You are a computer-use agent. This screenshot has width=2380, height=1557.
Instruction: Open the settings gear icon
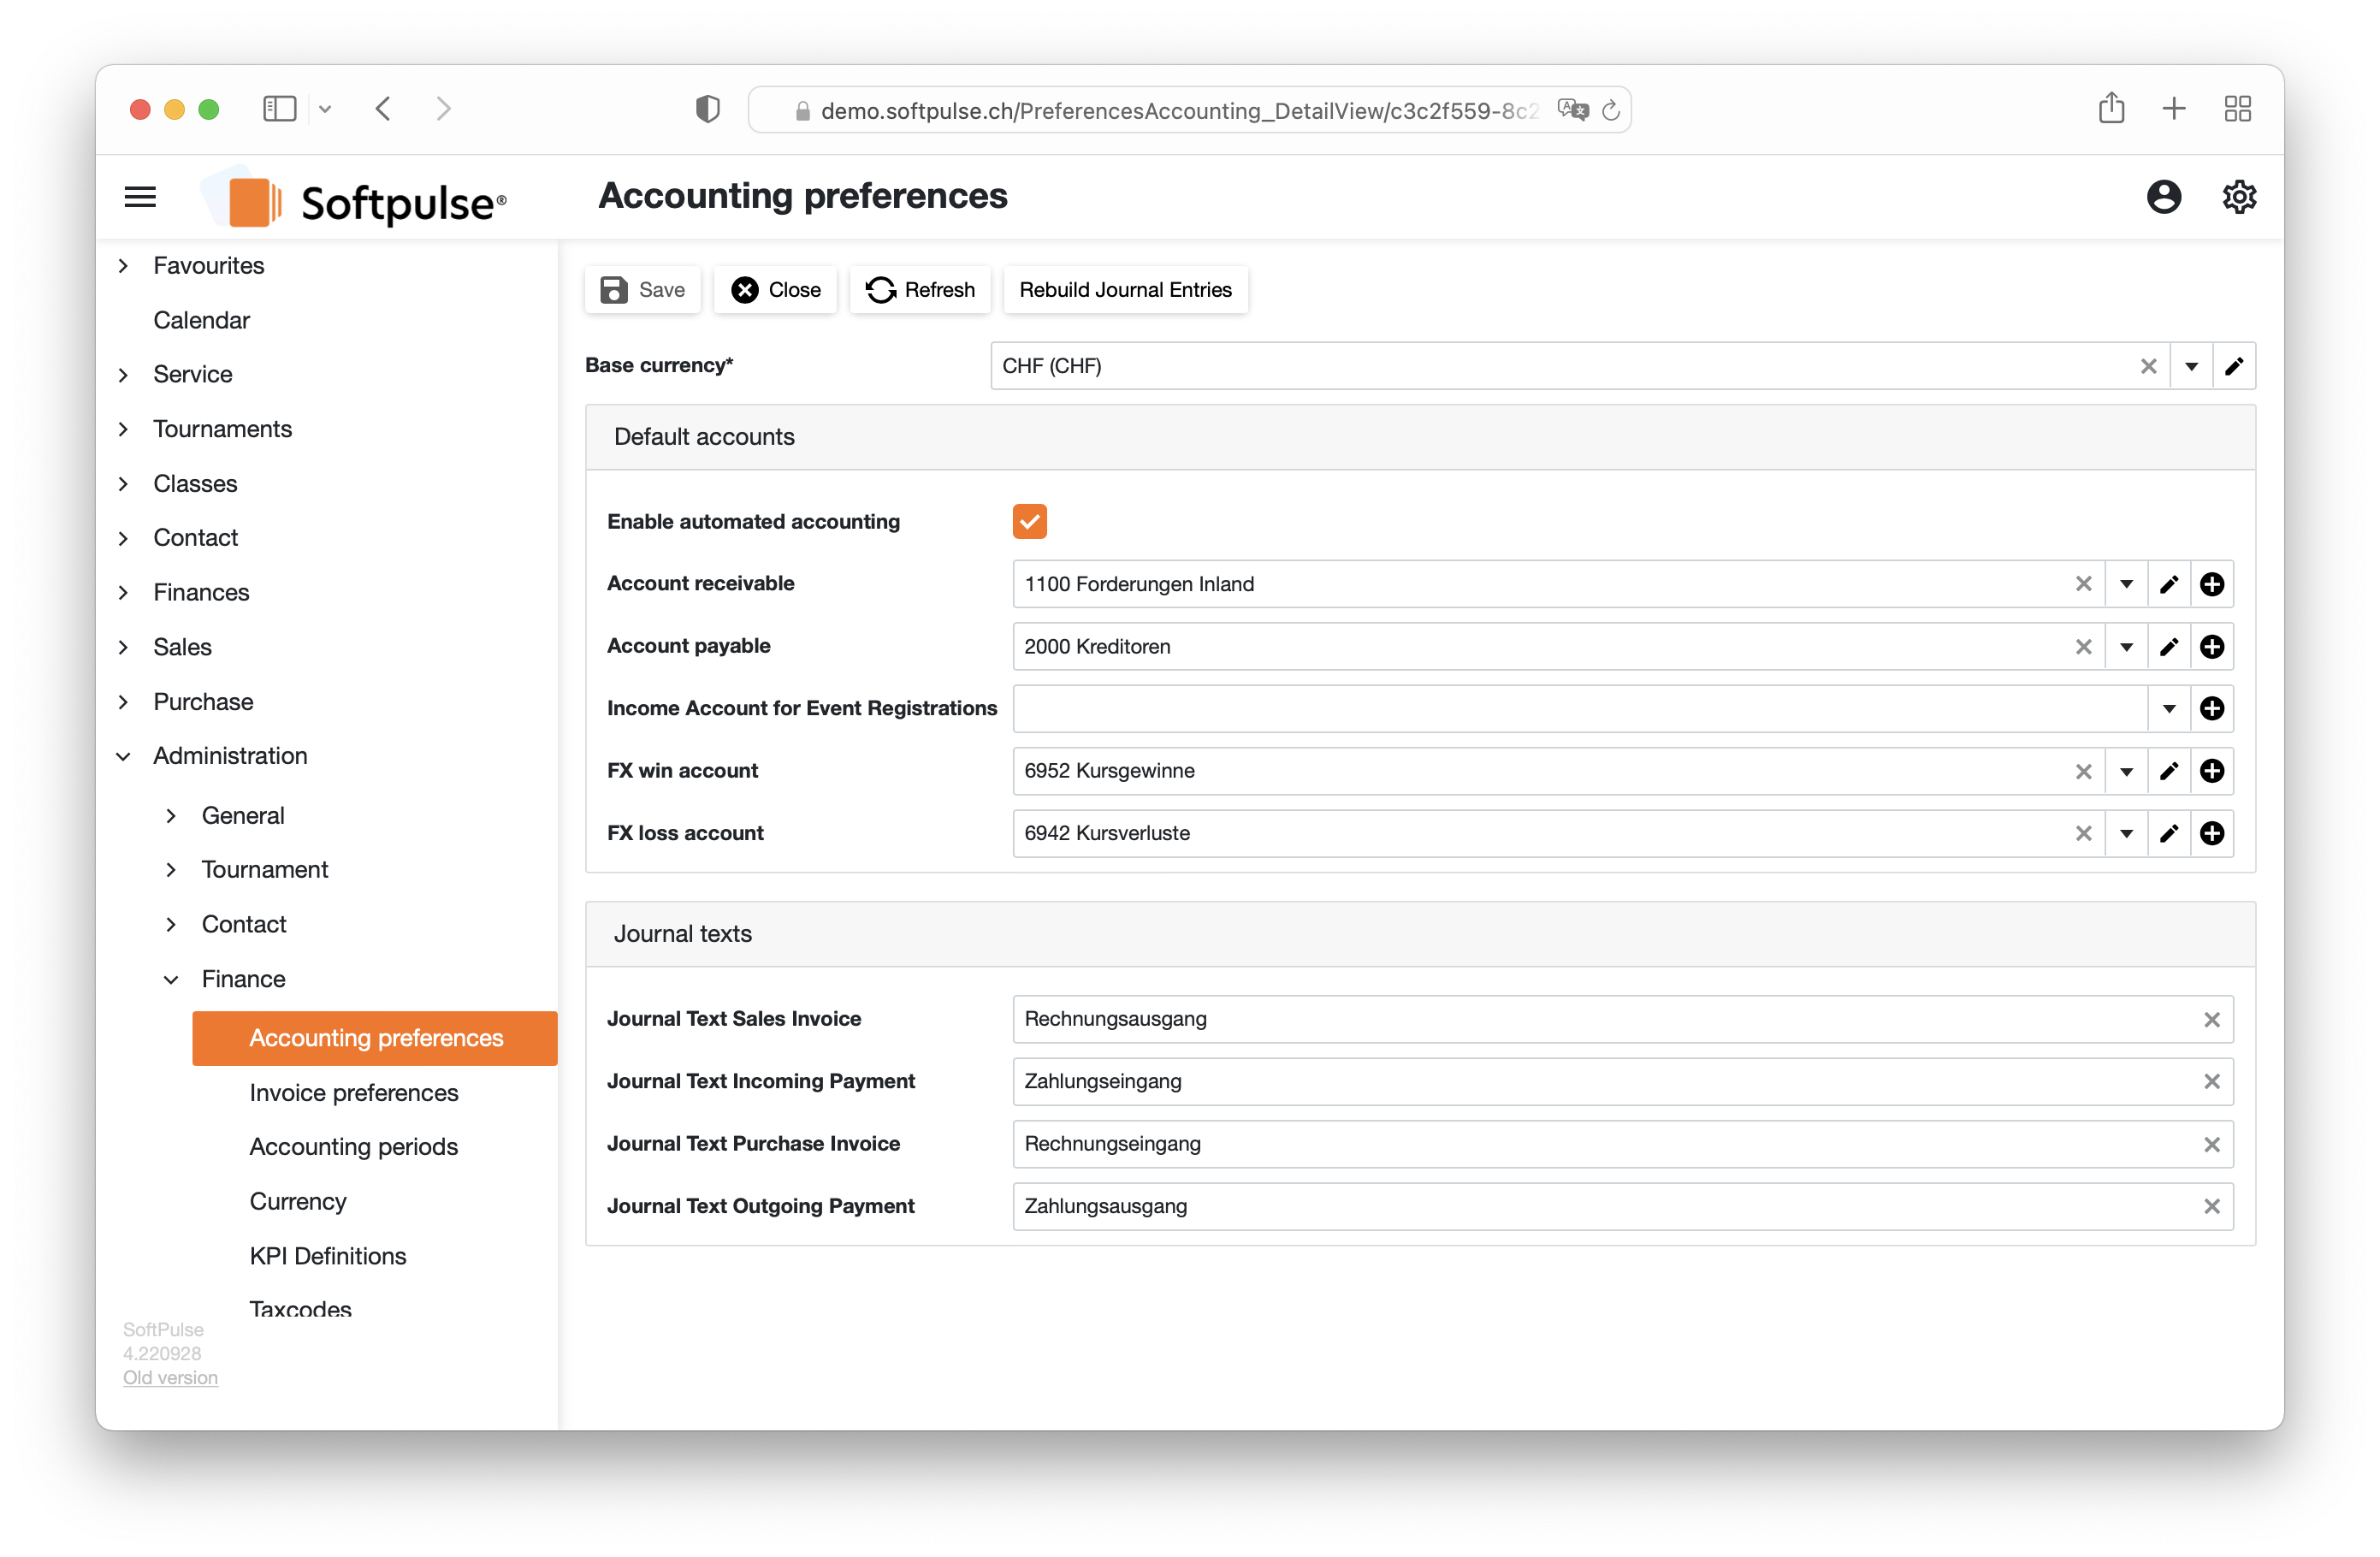point(2239,197)
